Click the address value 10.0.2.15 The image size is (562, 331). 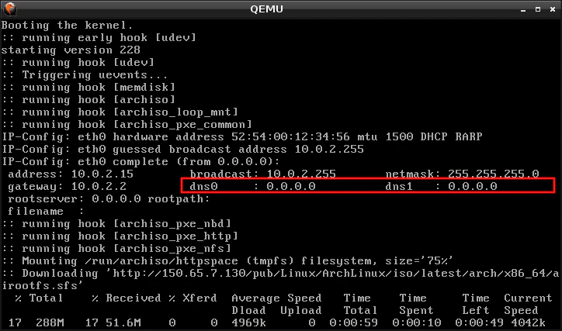coord(102,174)
